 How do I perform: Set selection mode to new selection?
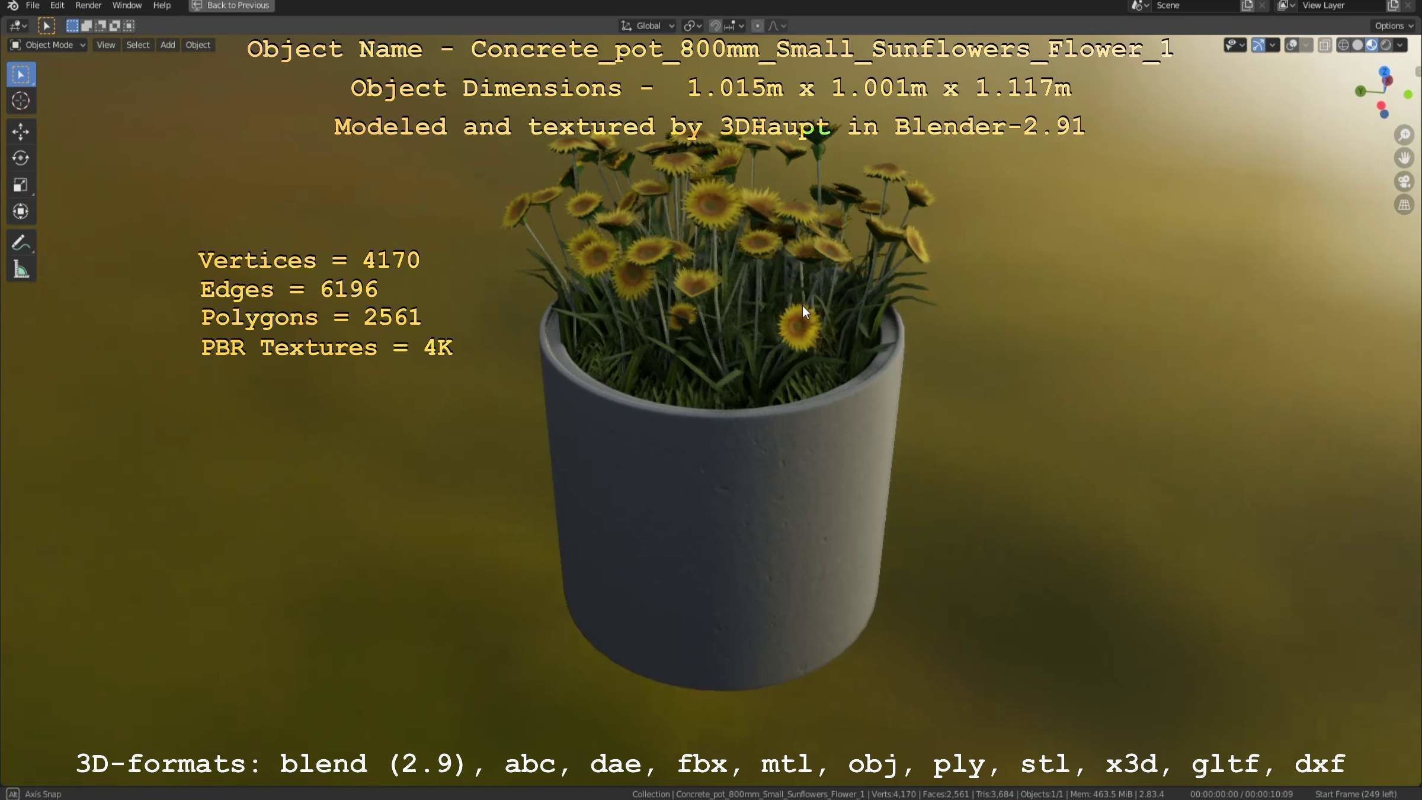click(x=72, y=25)
